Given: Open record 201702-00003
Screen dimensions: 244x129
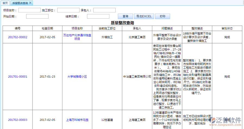Looking at the screenshot, I should [18, 120].
